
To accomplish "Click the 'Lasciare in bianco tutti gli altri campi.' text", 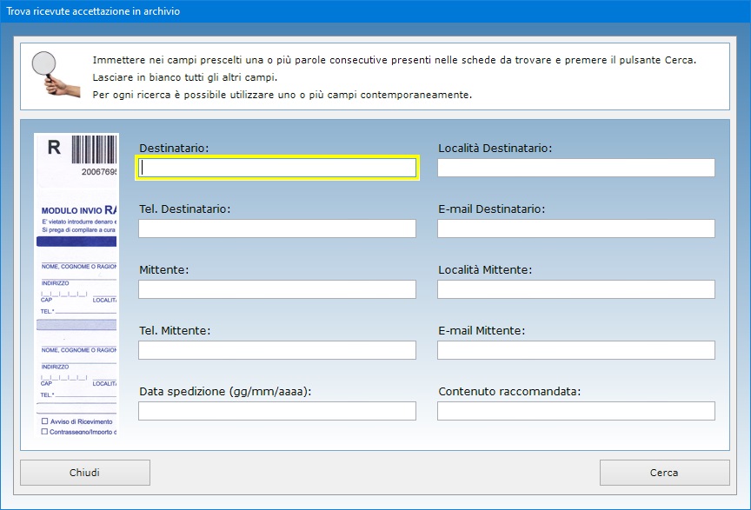I will pyautogui.click(x=185, y=77).
